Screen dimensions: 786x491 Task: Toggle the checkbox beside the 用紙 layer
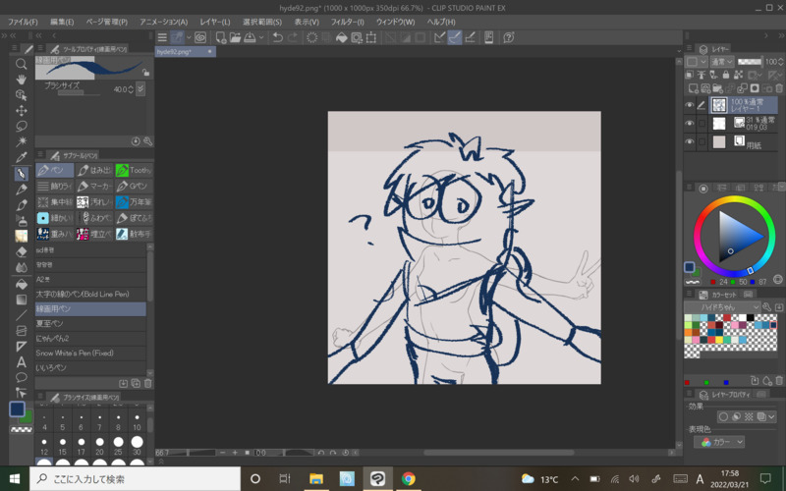pyautogui.click(x=702, y=141)
